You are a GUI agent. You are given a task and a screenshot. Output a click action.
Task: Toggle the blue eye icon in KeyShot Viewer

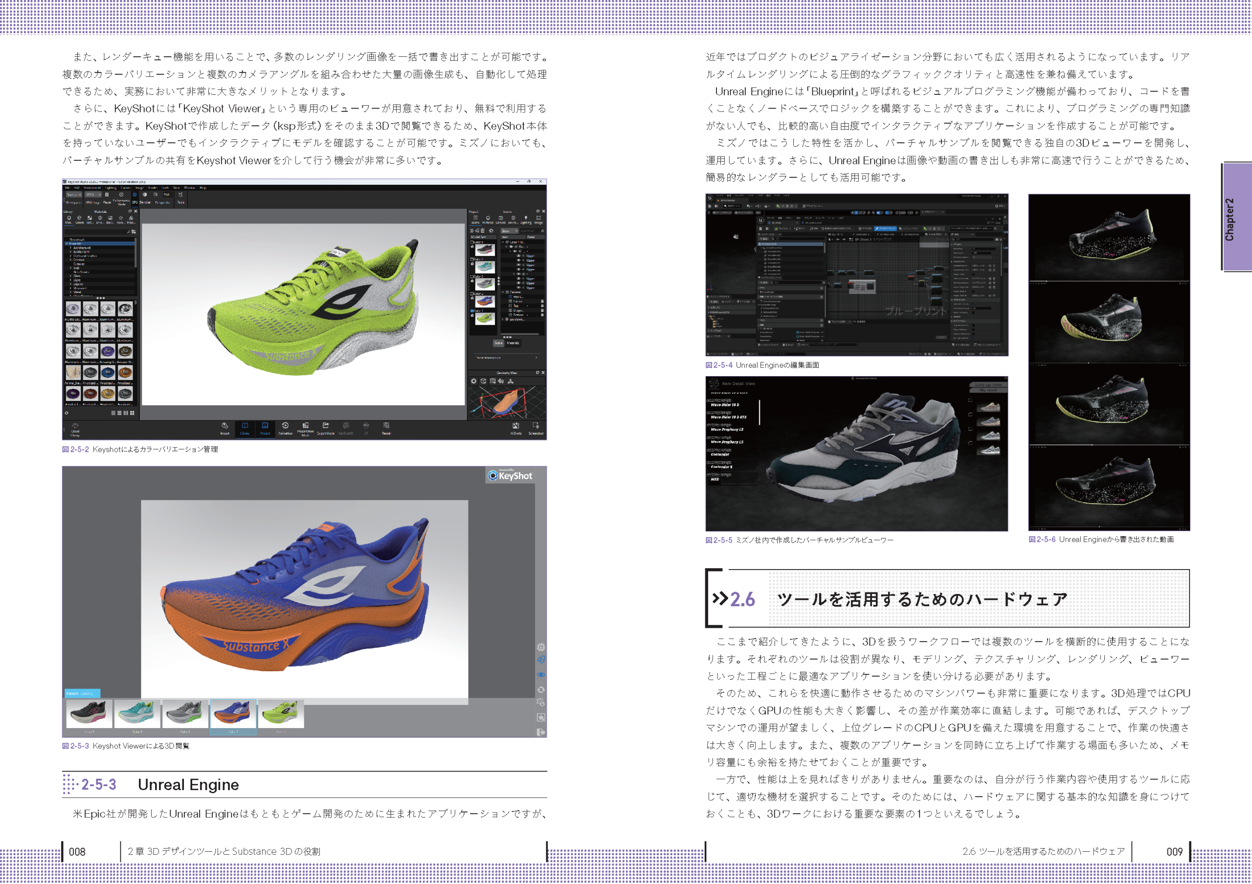click(540, 674)
